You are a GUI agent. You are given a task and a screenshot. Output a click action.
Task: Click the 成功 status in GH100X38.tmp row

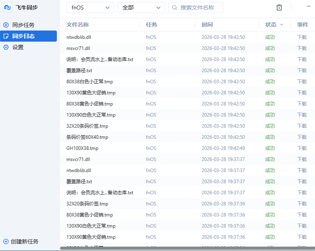270,148
